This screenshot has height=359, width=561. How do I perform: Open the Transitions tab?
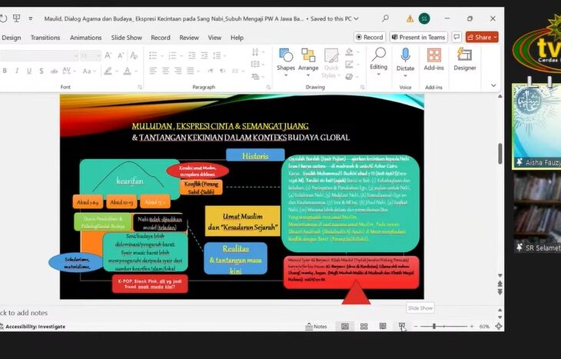tap(45, 38)
